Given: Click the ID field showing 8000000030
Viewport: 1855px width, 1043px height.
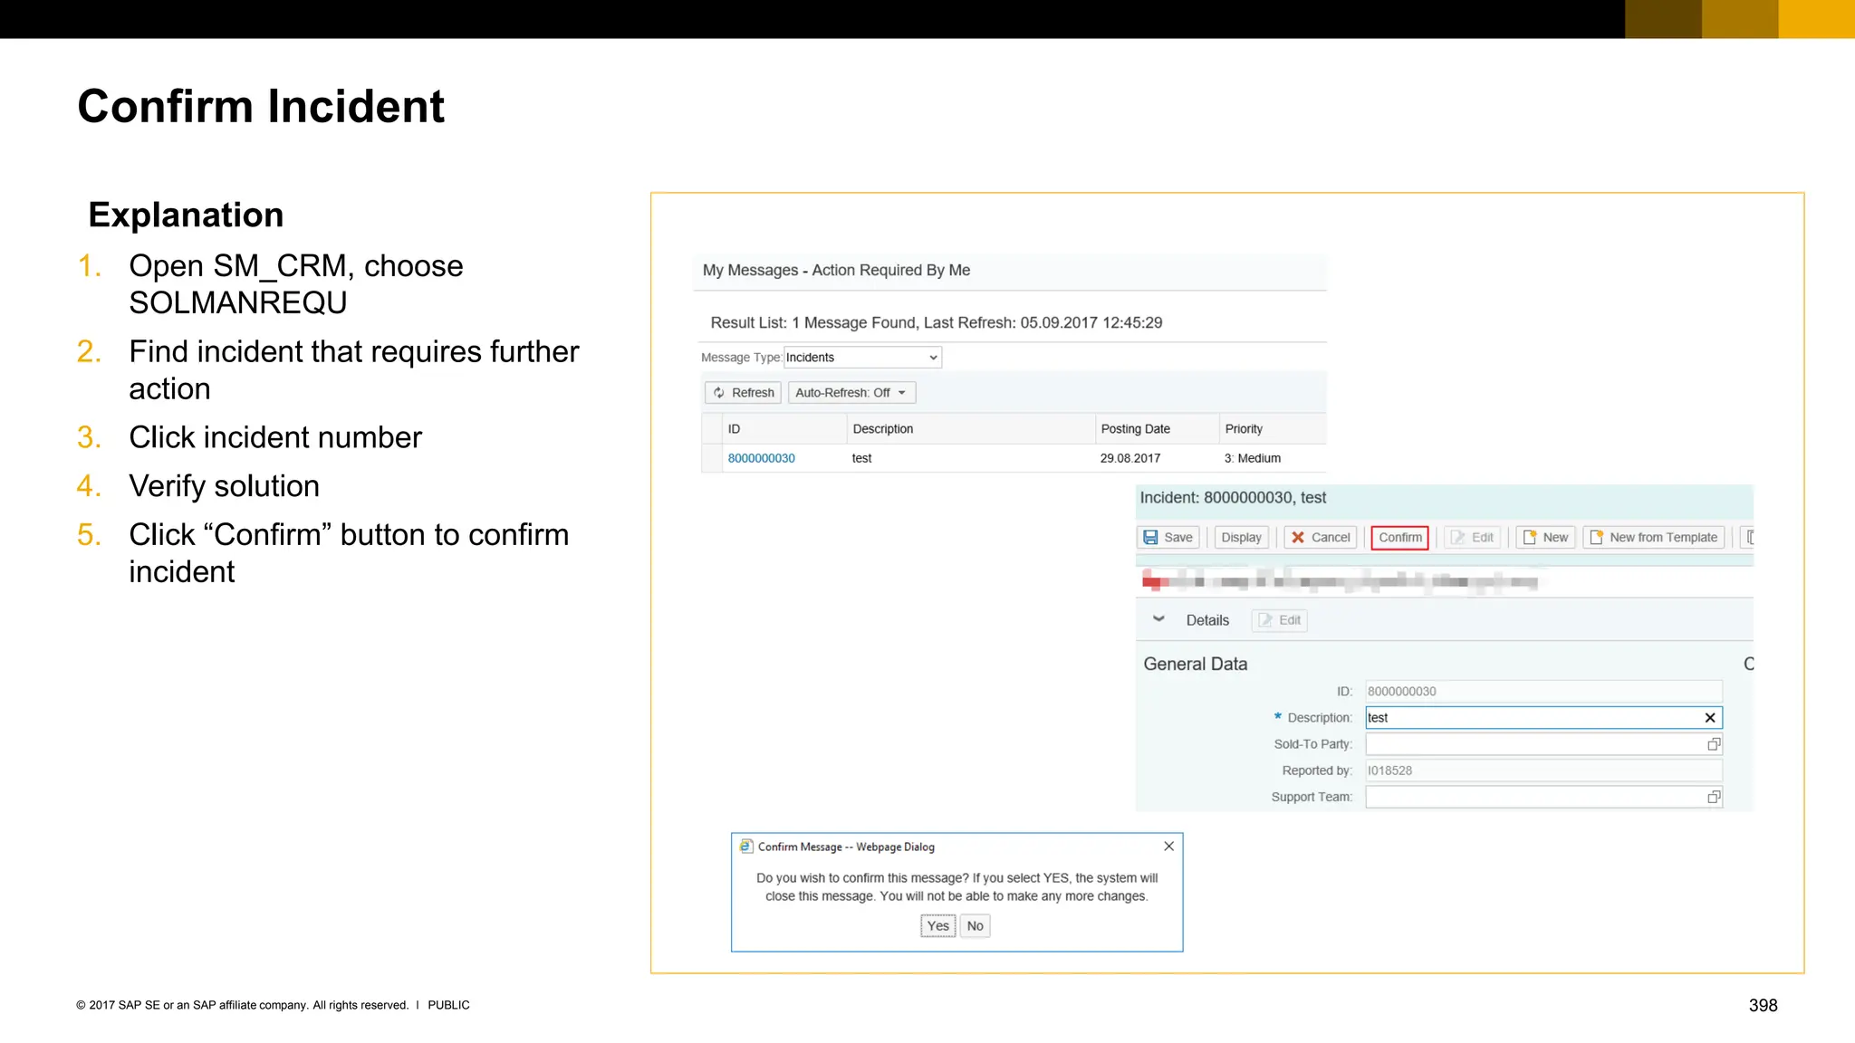Looking at the screenshot, I should click(x=1543, y=692).
